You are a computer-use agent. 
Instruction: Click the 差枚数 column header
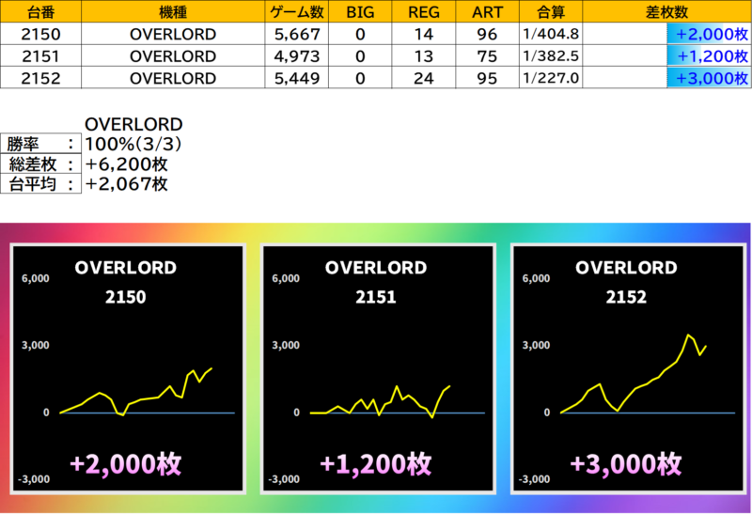click(x=666, y=11)
